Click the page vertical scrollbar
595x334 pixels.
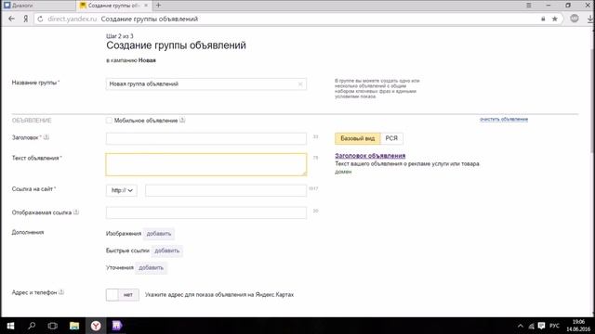[x=593, y=101]
